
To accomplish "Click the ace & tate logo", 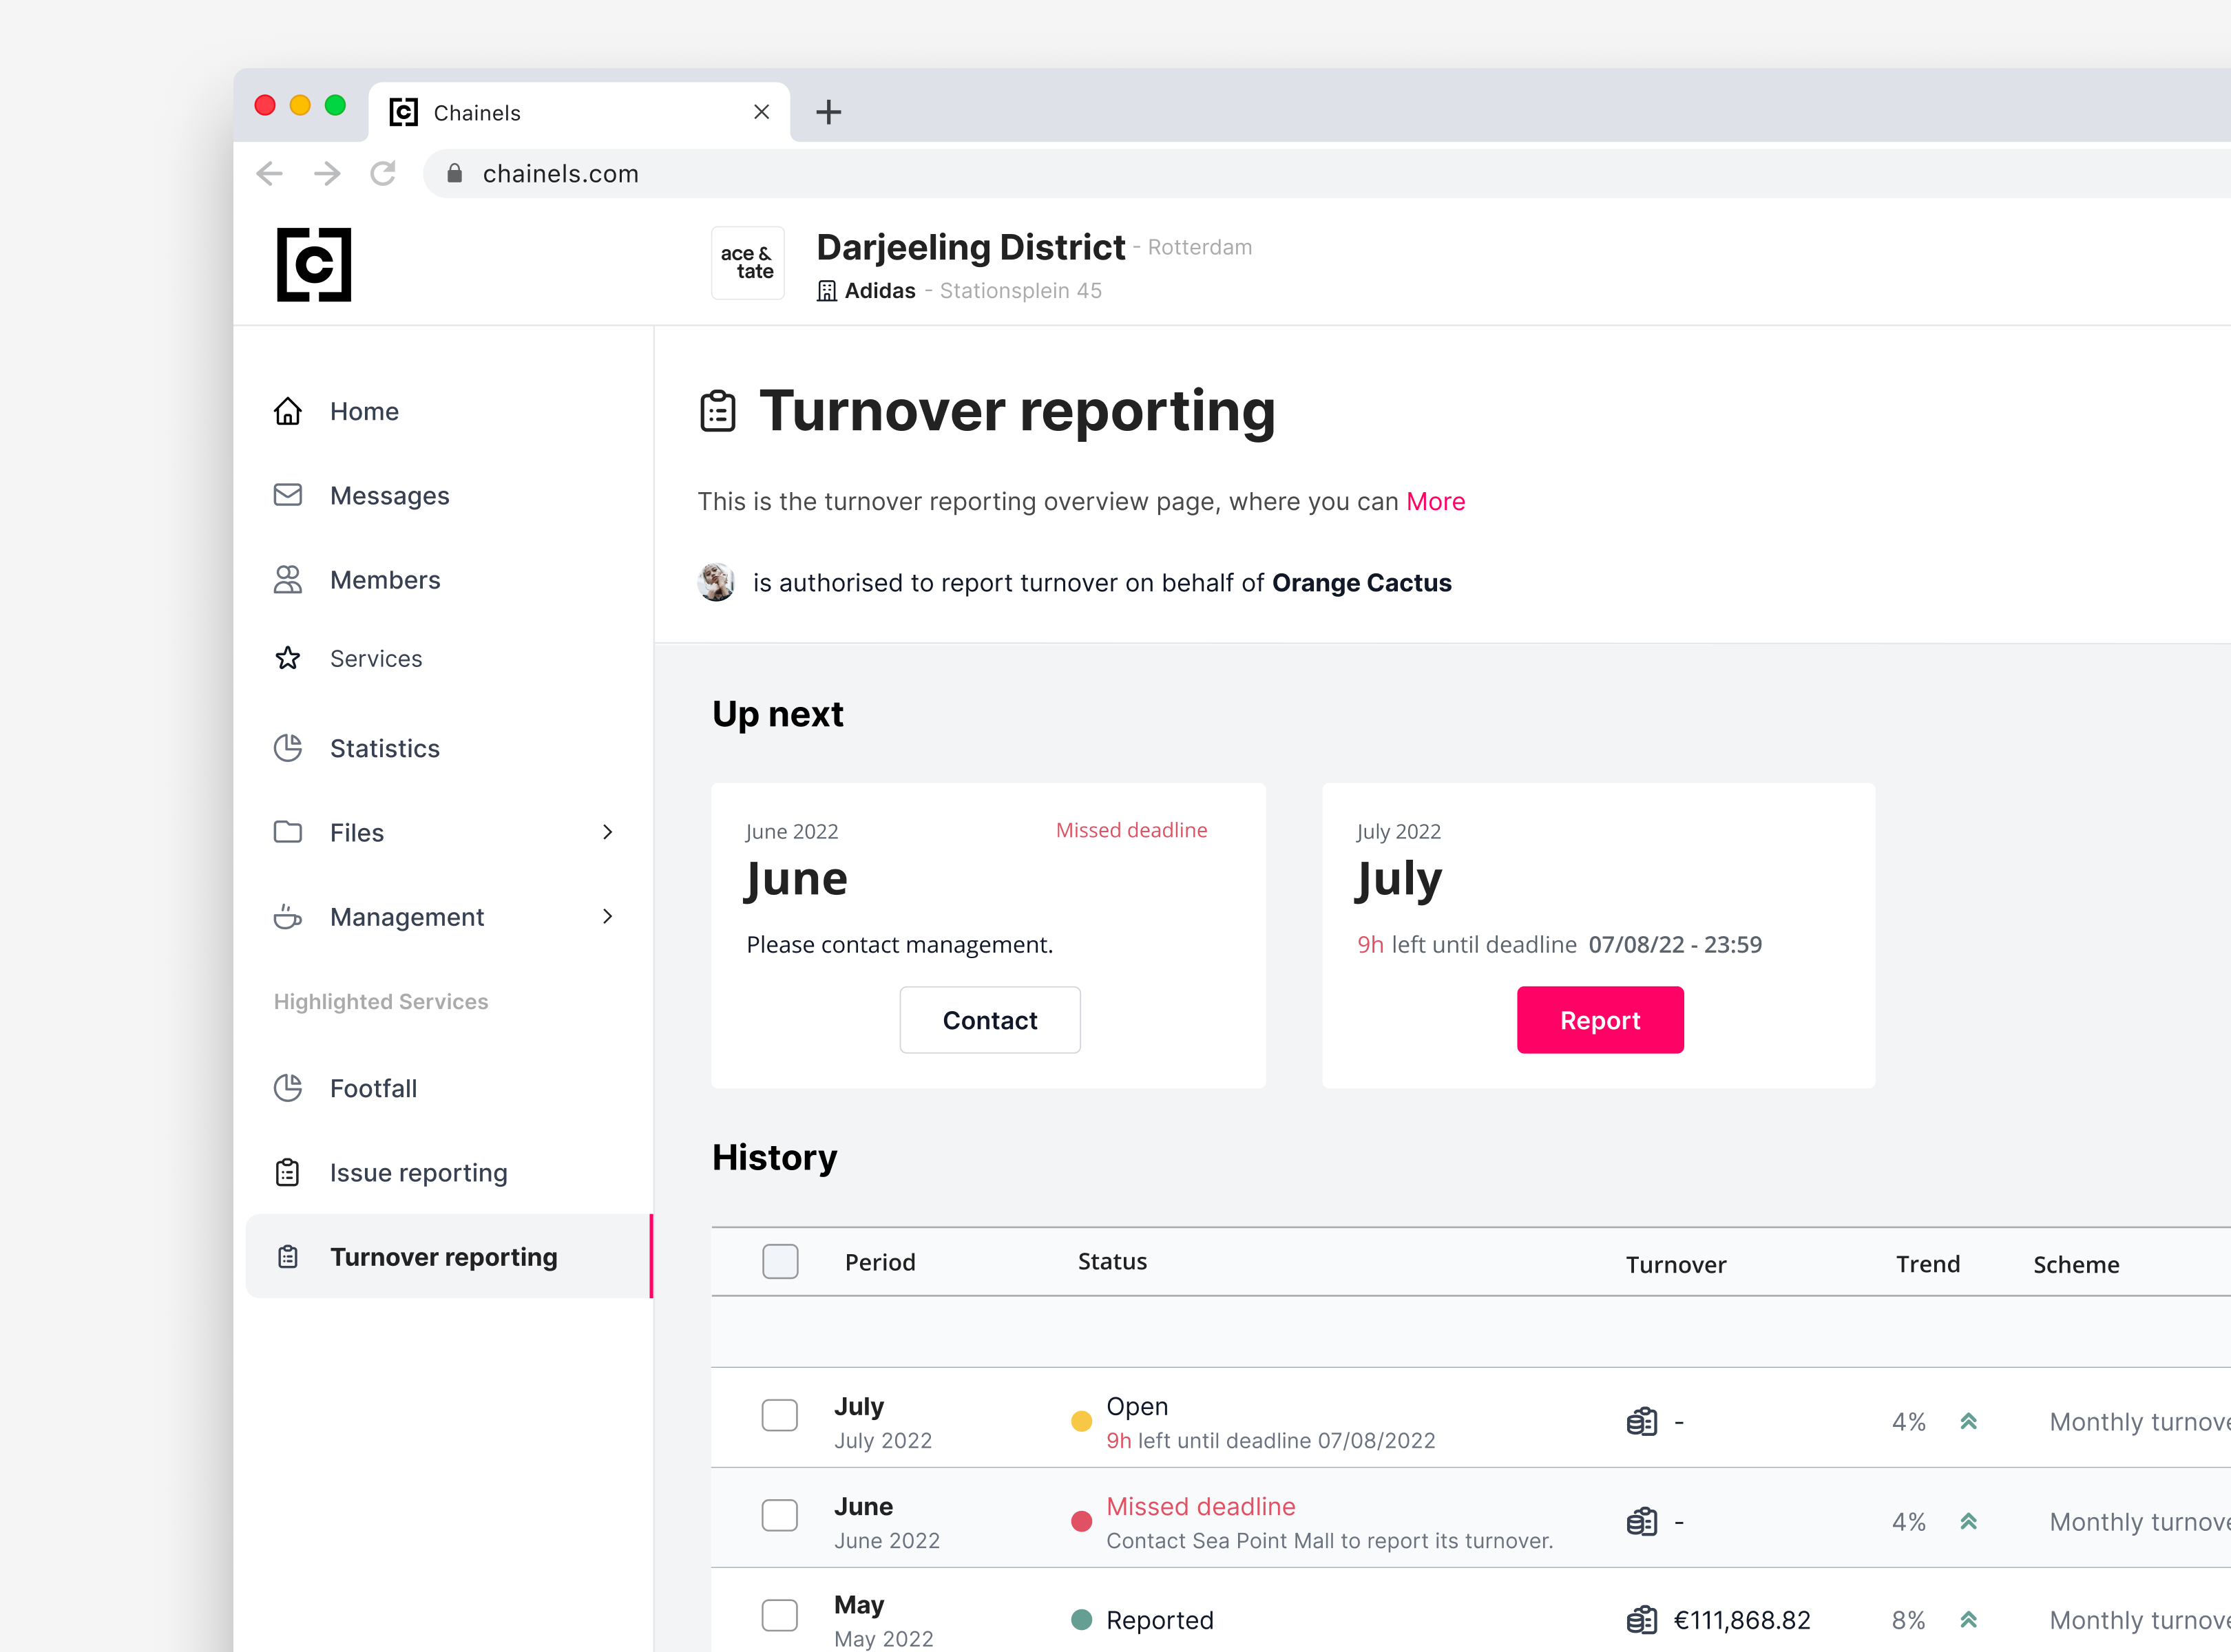I will (747, 263).
